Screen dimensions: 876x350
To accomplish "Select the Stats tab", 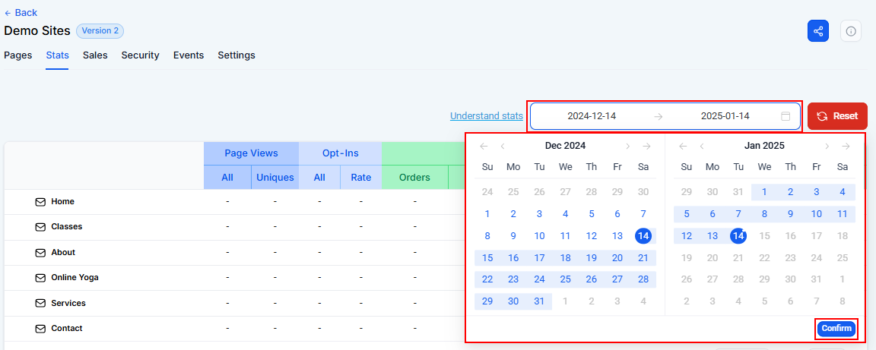I will pos(58,55).
